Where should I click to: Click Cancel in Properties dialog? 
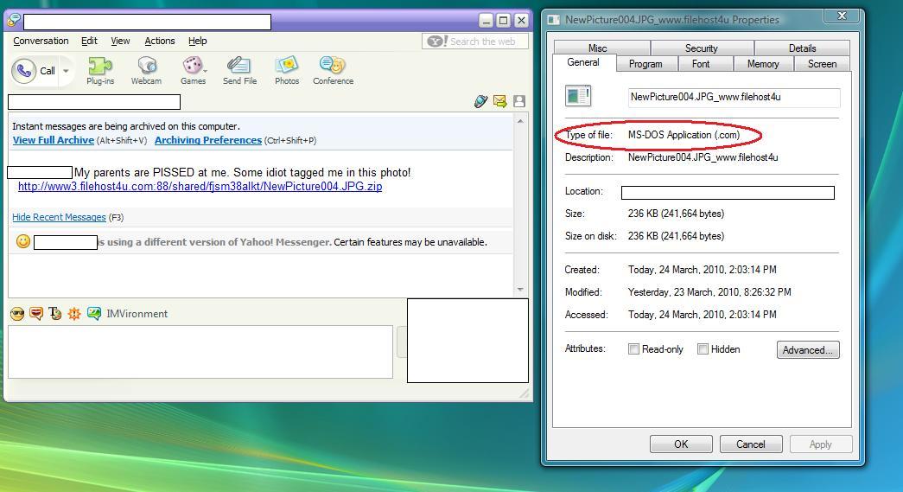[x=751, y=444]
